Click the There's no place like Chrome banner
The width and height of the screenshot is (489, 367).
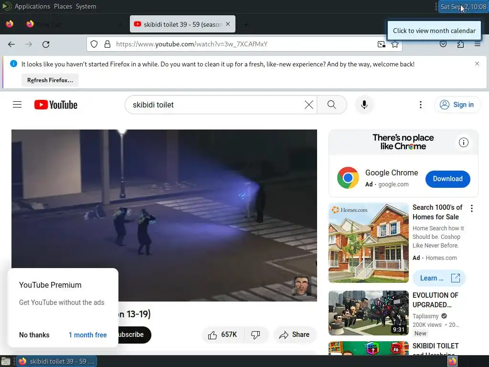point(403,142)
